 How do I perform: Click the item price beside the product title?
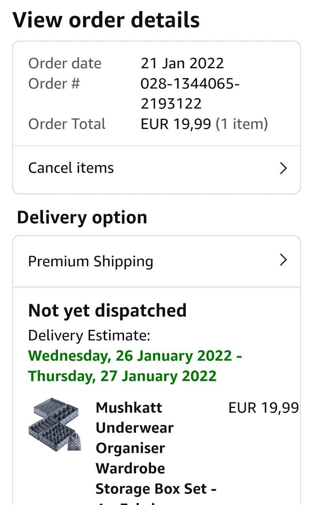pyautogui.click(x=263, y=408)
